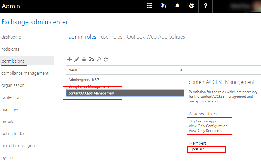Viewport: 261px width, 163px height.
Task: Click the Assigned Roles heading
Action: pyautogui.click(x=202, y=114)
